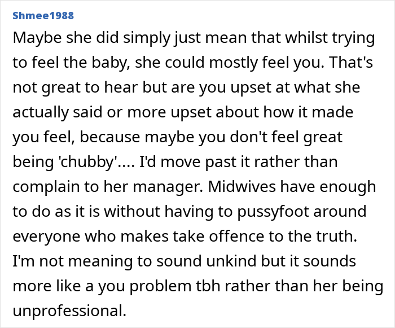Viewport: 395px width, 328px height.
Task: Open the Shmee1988 user profile link
Action: (43, 16)
